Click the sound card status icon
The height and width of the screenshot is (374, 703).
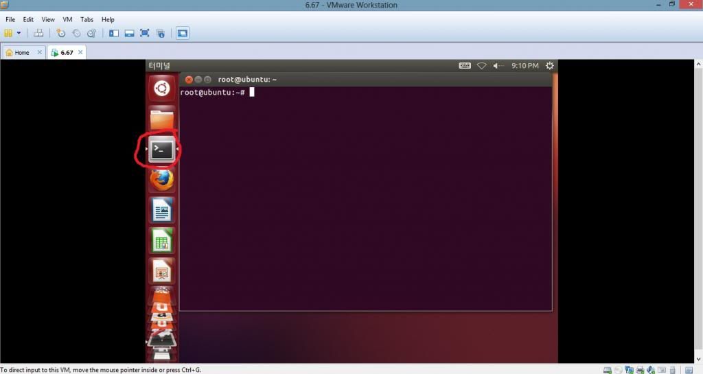[x=651, y=370]
